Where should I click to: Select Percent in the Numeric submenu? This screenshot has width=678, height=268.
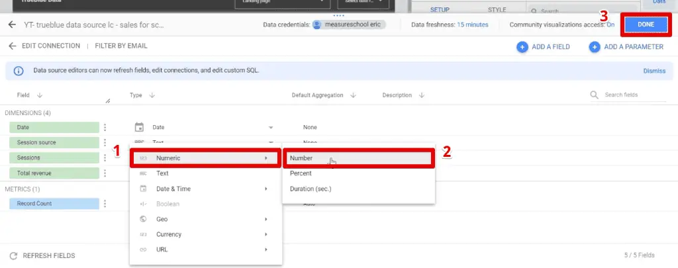358,173
